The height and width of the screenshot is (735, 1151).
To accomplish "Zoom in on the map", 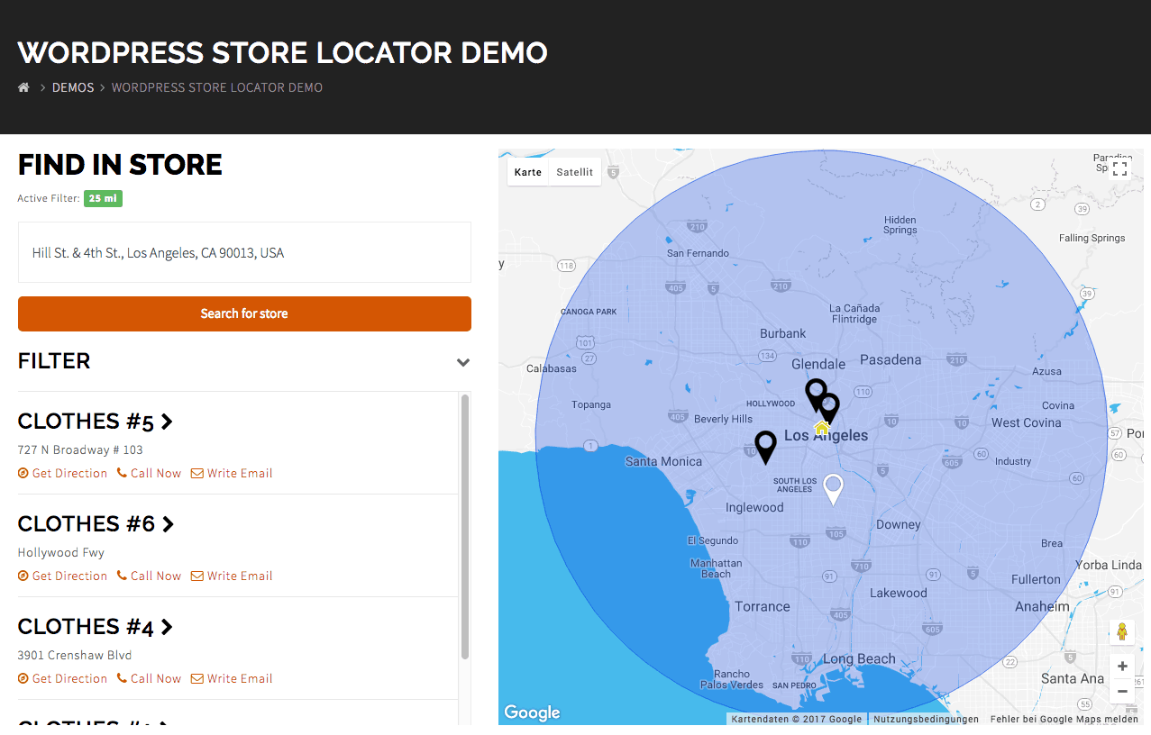I will (1121, 667).
